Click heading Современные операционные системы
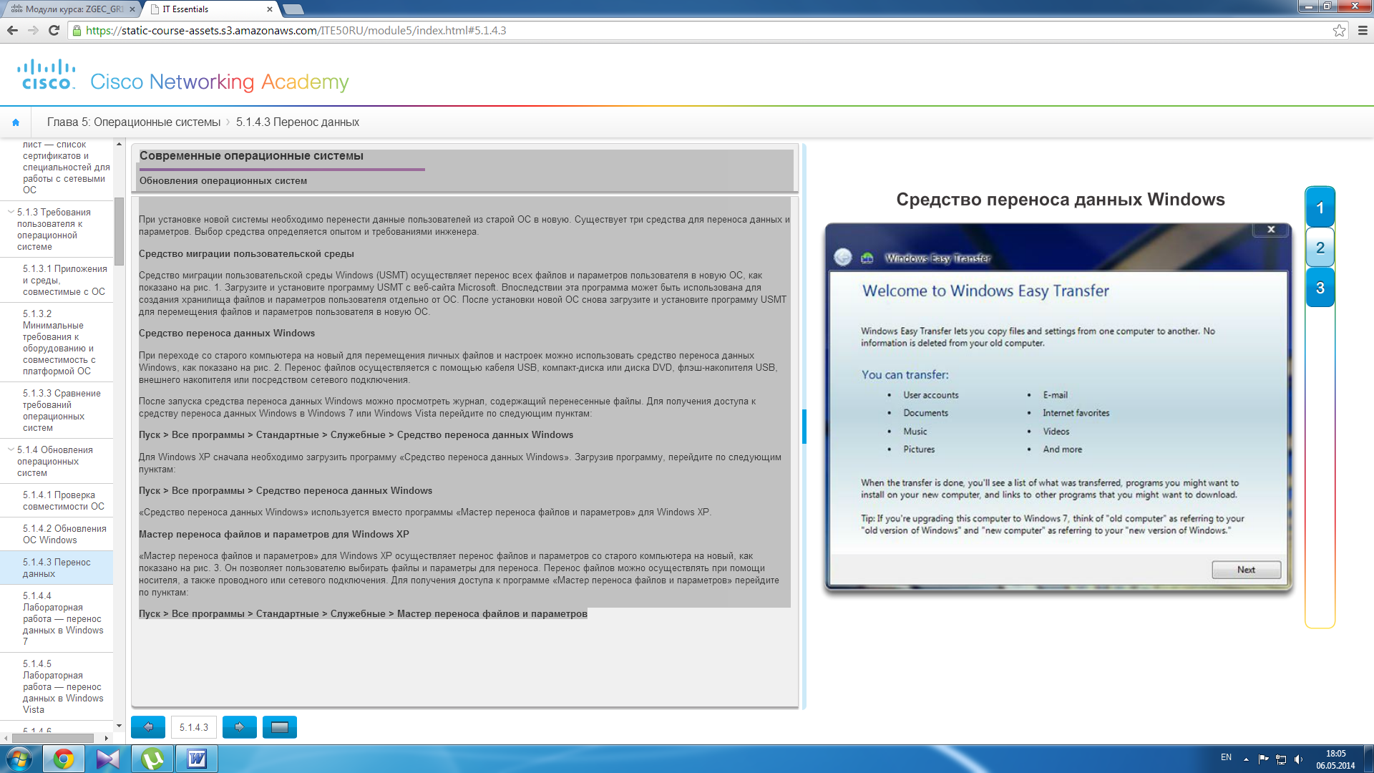 point(251,155)
